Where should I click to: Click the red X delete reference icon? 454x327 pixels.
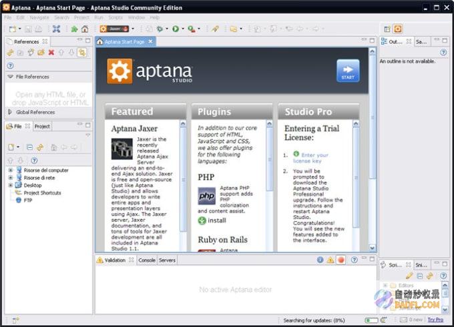[x=51, y=53]
